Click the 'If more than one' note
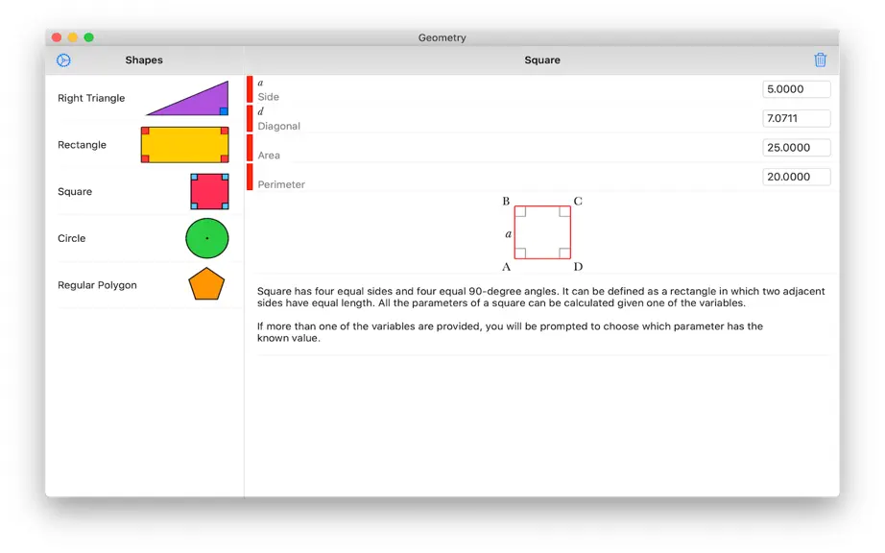The width and height of the screenshot is (885, 553). click(x=510, y=332)
